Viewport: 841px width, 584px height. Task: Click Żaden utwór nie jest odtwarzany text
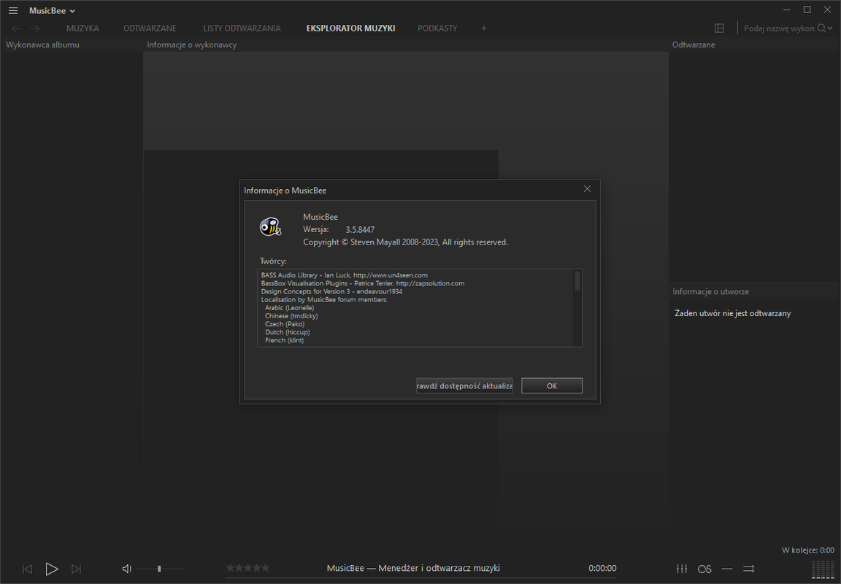point(733,313)
